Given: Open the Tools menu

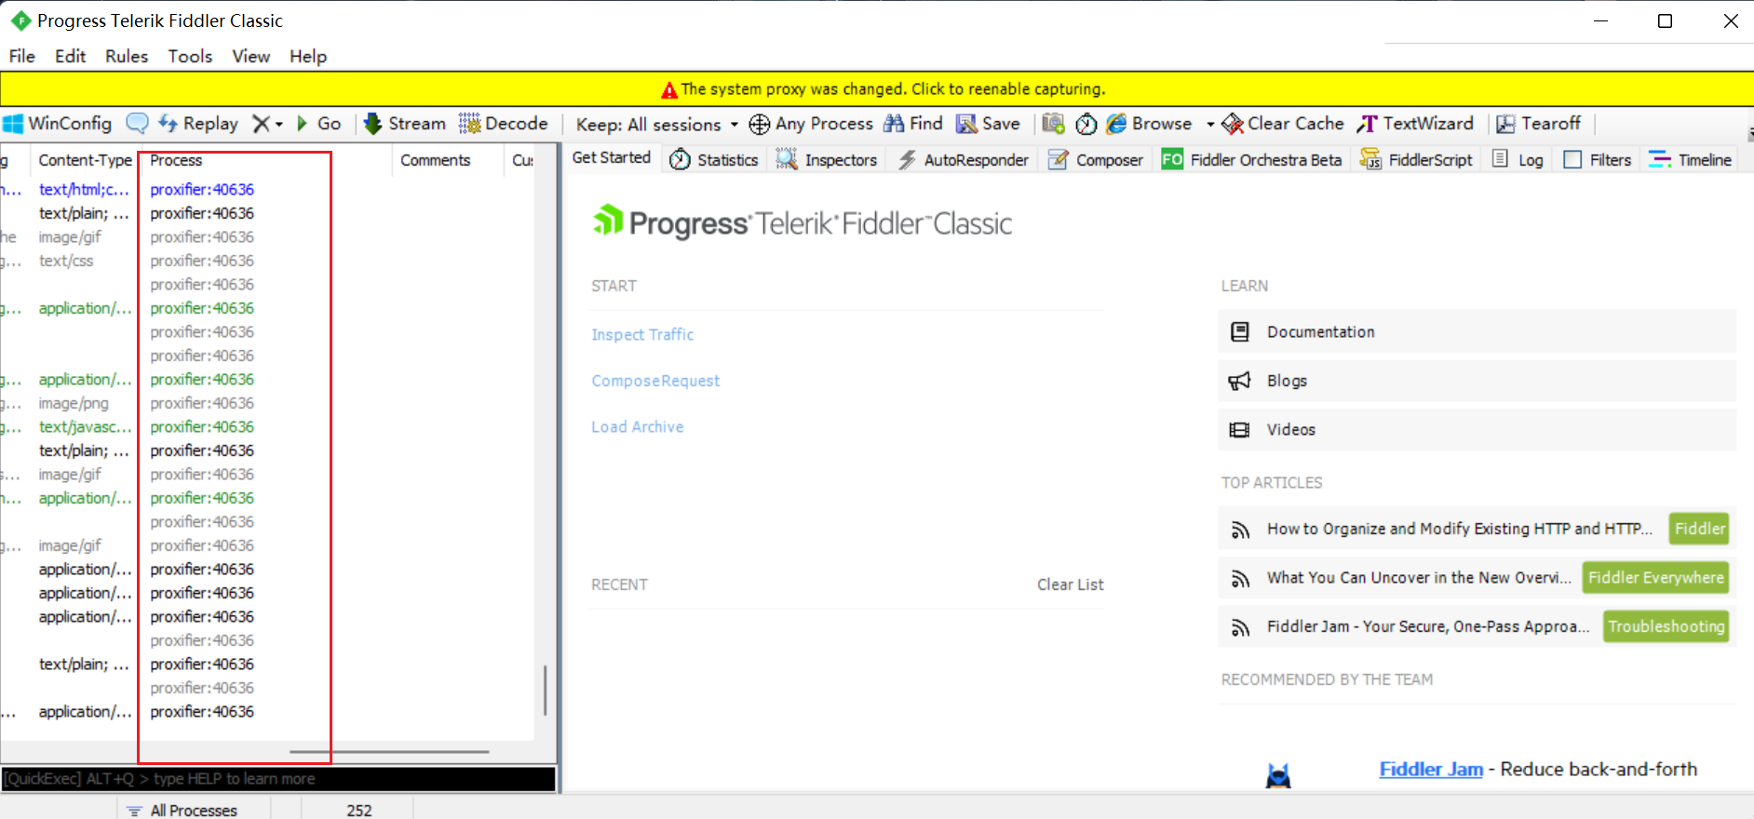Looking at the screenshot, I should 190,57.
